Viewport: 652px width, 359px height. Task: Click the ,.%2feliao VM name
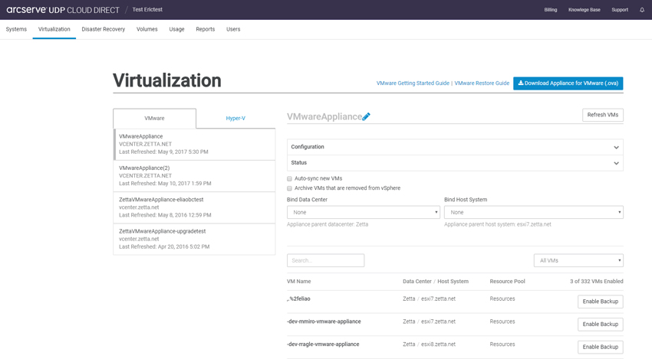tap(298, 299)
